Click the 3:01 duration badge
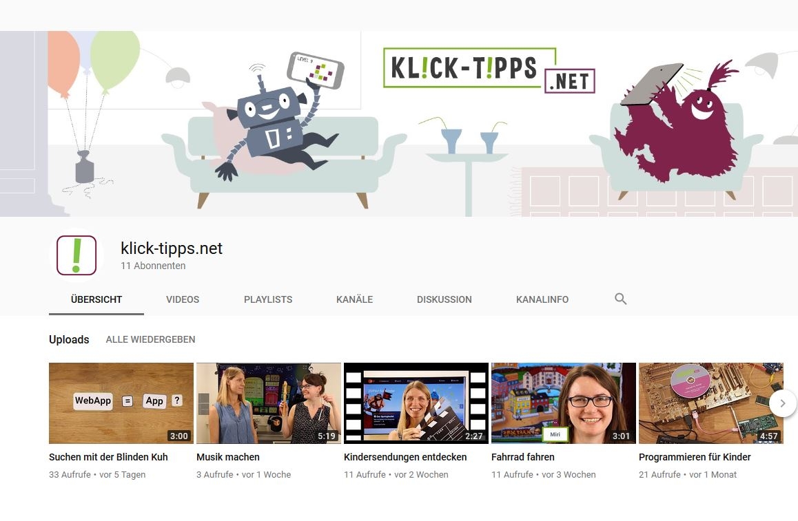Screen dimensions: 798x521 point(622,436)
